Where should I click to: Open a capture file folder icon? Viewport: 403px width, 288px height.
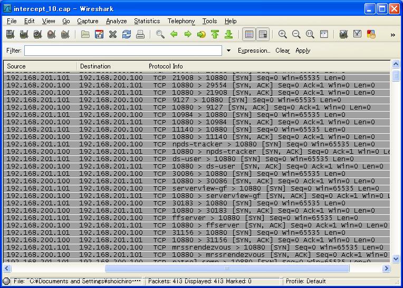[85, 34]
